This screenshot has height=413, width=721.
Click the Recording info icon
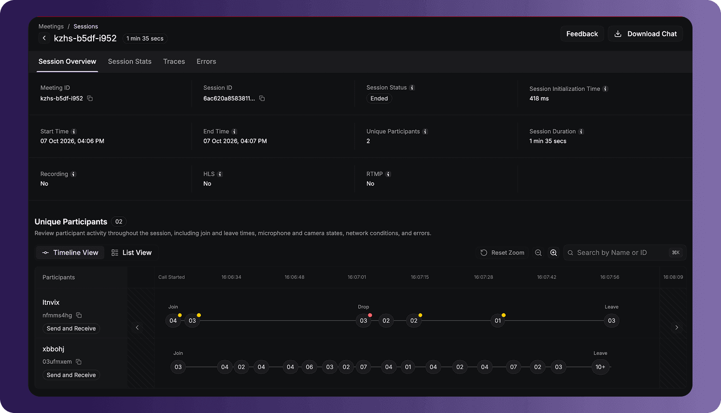coord(73,174)
